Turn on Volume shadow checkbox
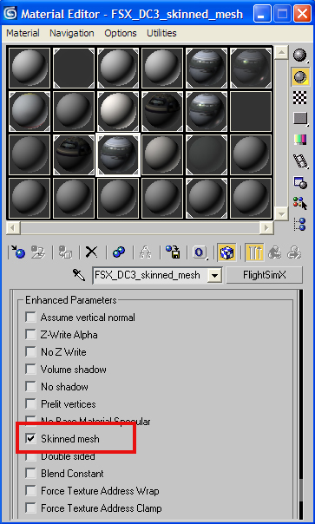The image size is (315, 524). (30, 370)
